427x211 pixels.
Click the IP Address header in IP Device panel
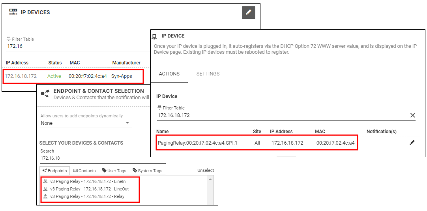[x=281, y=132]
